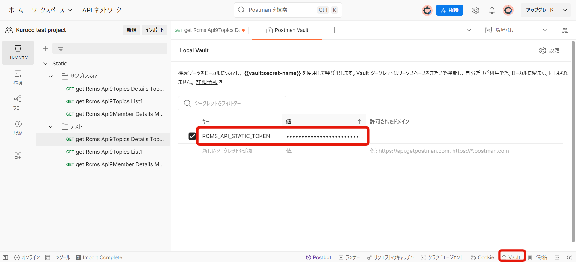Click the plus icon to create a collection
Viewport: 576px width, 262px height.
click(x=45, y=48)
